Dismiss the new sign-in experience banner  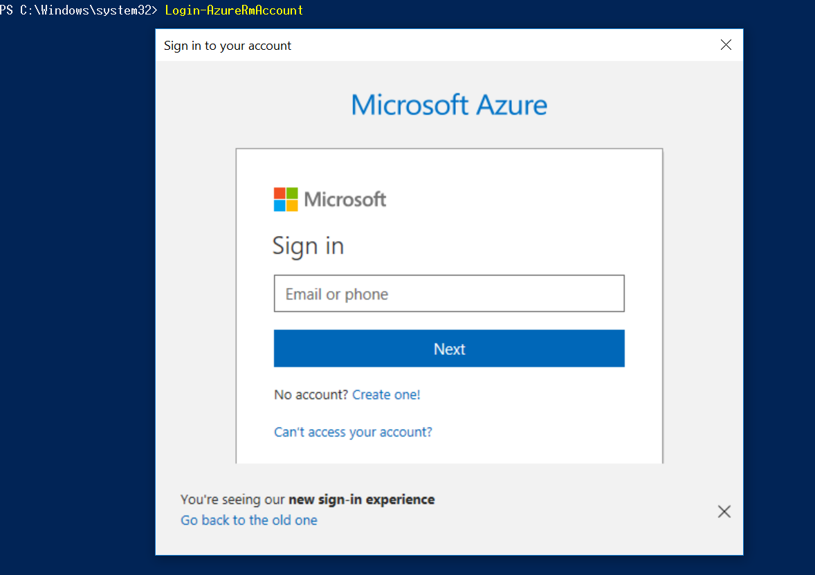[724, 511]
